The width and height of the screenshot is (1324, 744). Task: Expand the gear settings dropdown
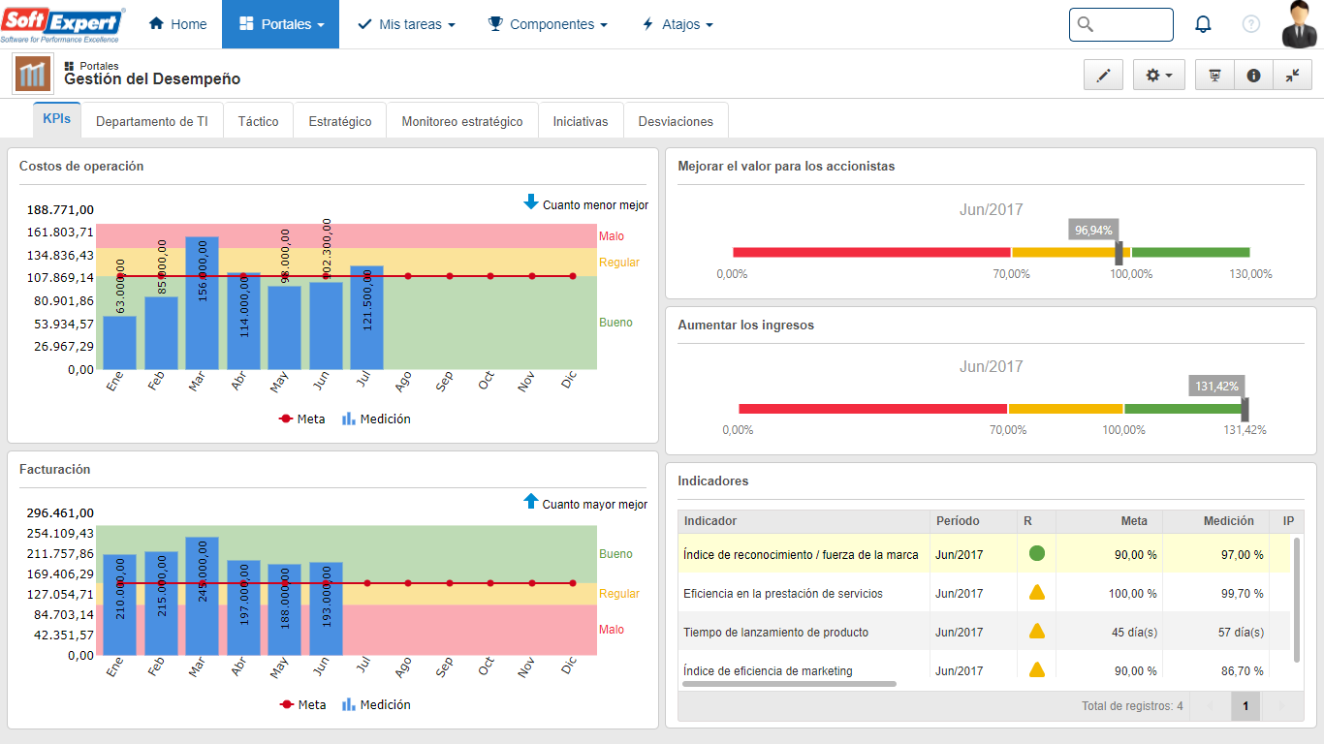point(1158,75)
